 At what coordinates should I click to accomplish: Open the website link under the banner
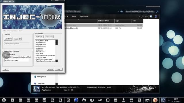12,31
